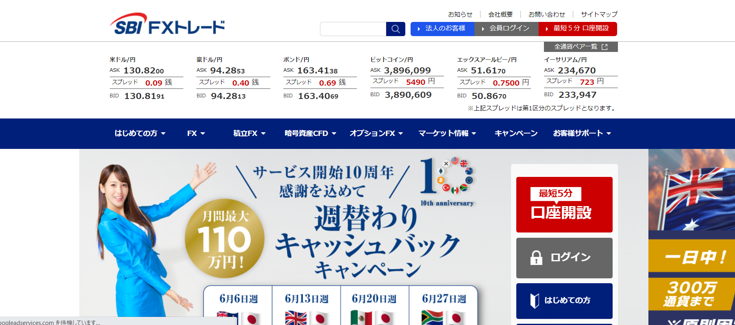Viewport: 735px width, 325px height.
Task: Select the 6月6日週 campaign tab
Action: coord(238,299)
